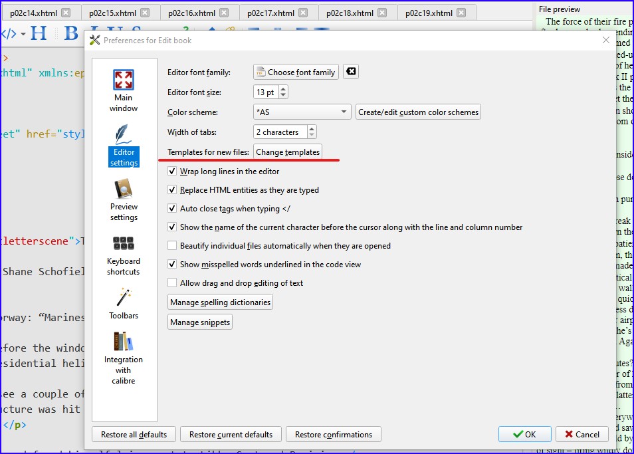The height and width of the screenshot is (454, 634).
Task: Increase the editor font size
Action: (x=283, y=89)
